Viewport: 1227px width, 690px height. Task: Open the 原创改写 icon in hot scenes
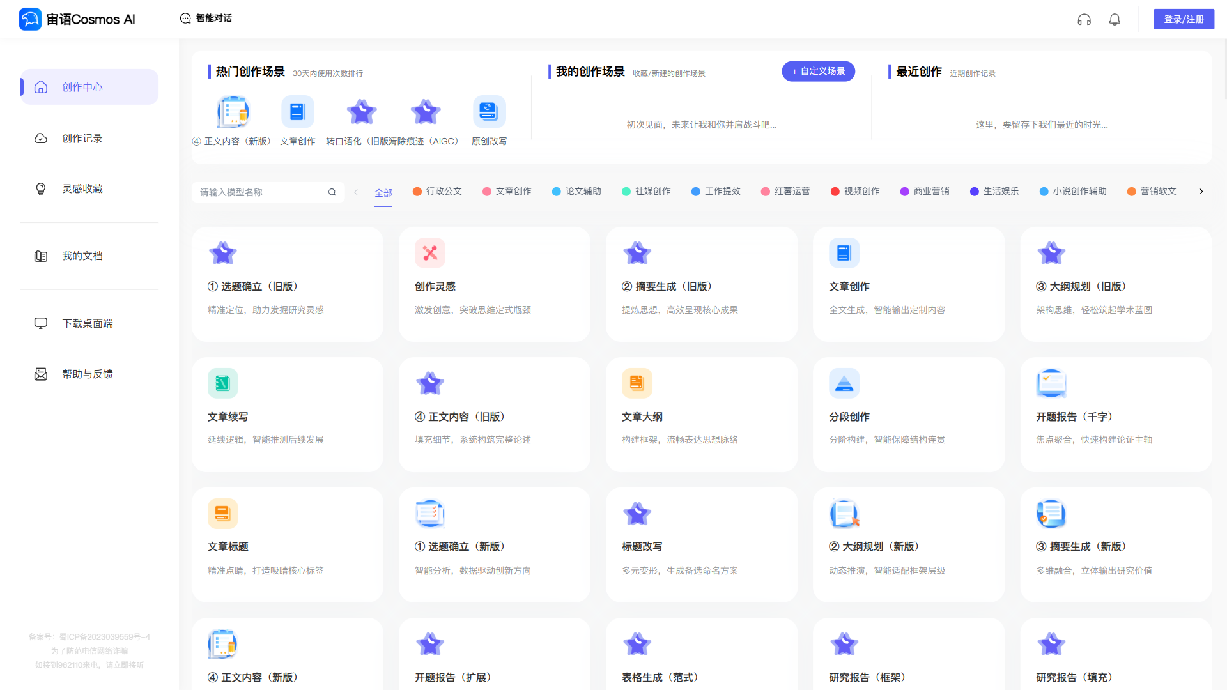tap(489, 112)
